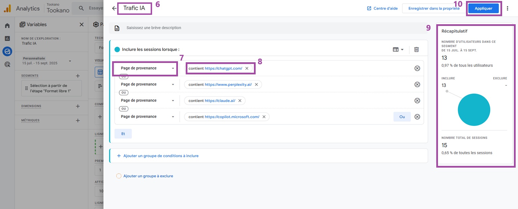Open the first Page de provenance dropdown

tap(147, 68)
